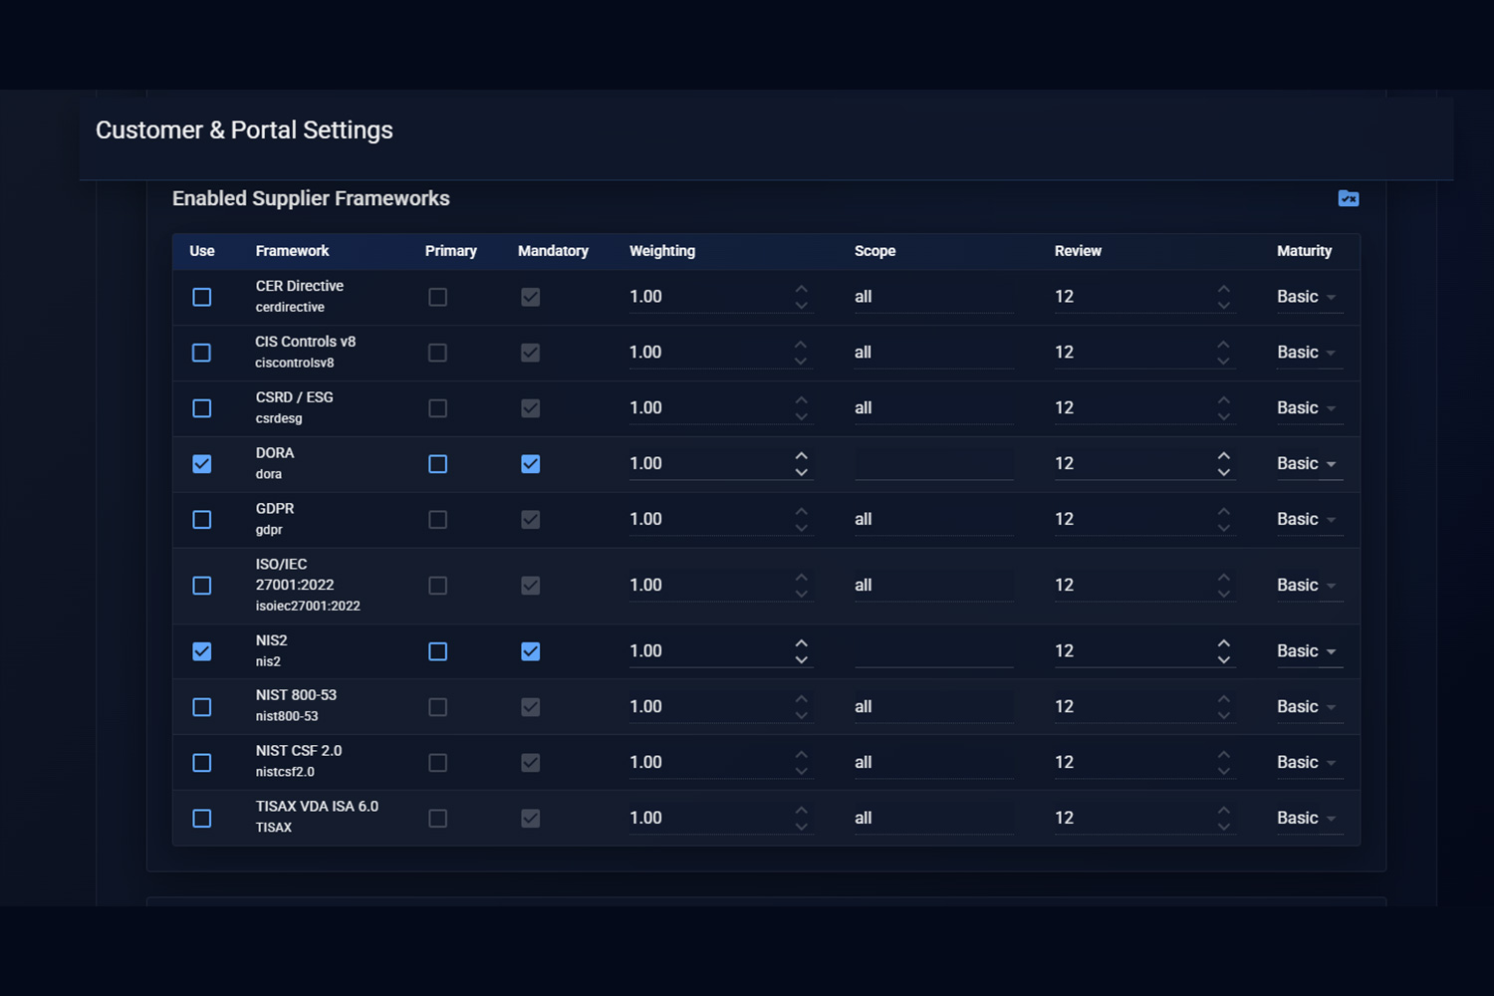Decrease DORA weighting with the down arrow
The image size is (1494, 996).
coord(802,472)
